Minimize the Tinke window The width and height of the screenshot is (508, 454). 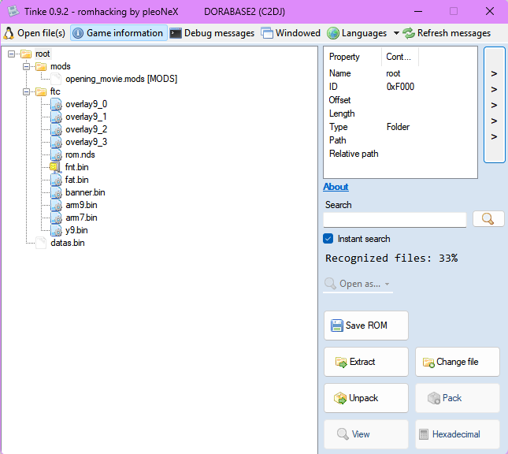pos(418,11)
